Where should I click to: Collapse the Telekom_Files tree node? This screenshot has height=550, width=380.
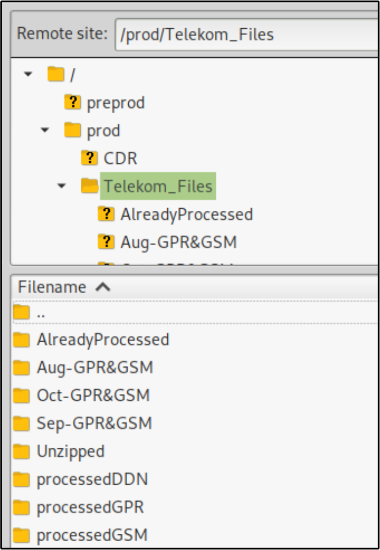click(x=62, y=186)
